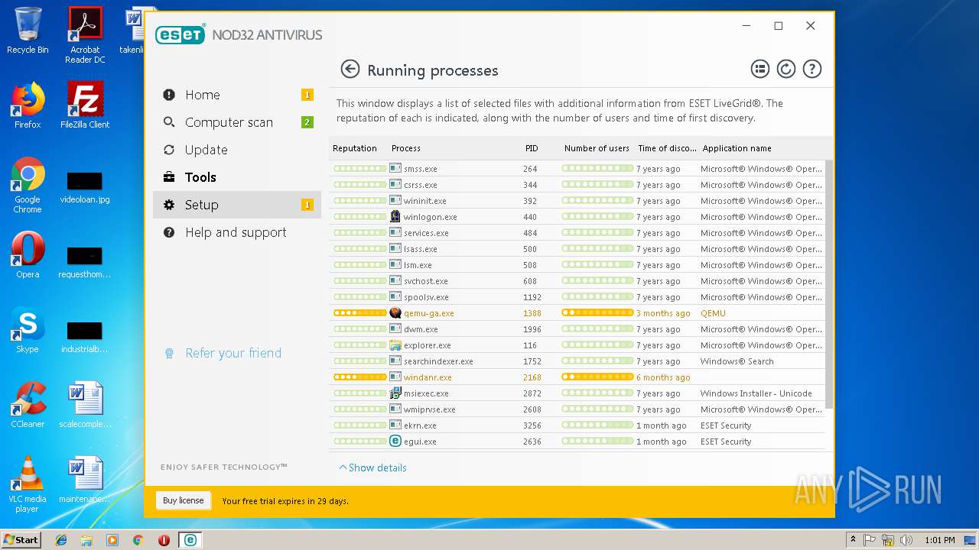Select the lsass.exe process

pos(577,249)
